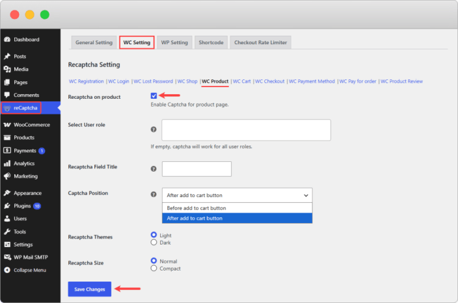Click the Plugins plug icon
458x303 pixels.
click(7, 206)
